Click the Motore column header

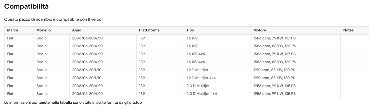coord(260,30)
